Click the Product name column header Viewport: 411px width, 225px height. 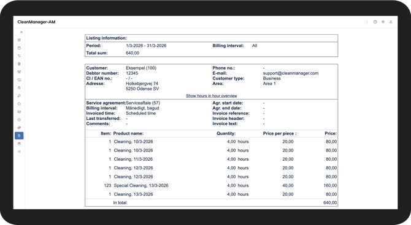click(x=128, y=133)
